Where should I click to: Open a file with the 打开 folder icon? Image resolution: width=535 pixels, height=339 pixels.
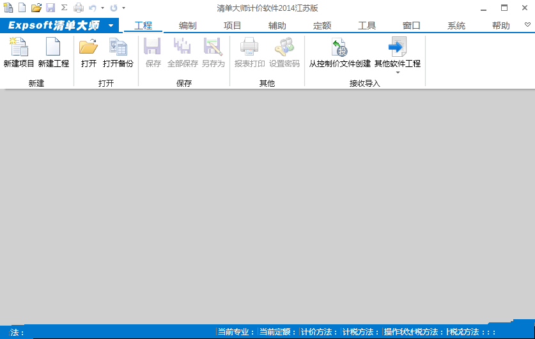(x=88, y=47)
